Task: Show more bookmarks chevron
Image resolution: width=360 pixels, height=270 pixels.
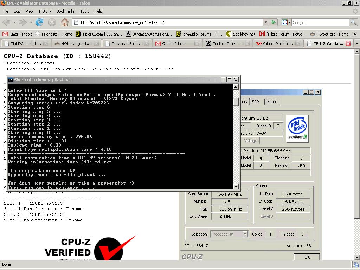Action: (355, 34)
